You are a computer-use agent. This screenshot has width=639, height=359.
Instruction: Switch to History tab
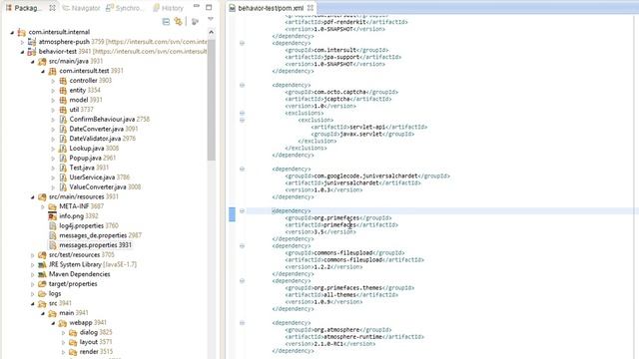[168, 8]
